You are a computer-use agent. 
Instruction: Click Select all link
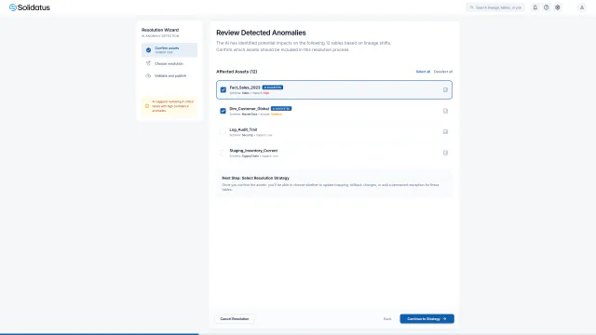[423, 72]
